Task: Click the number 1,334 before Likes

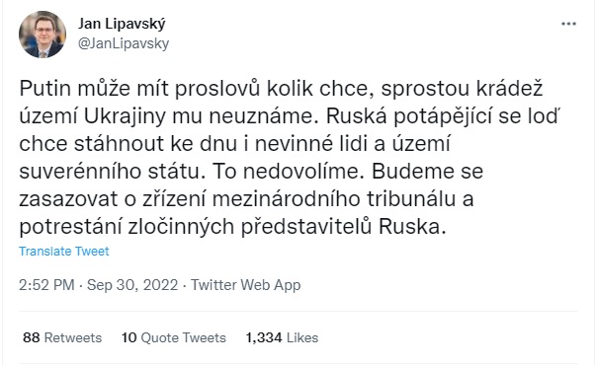Action: tap(264, 337)
